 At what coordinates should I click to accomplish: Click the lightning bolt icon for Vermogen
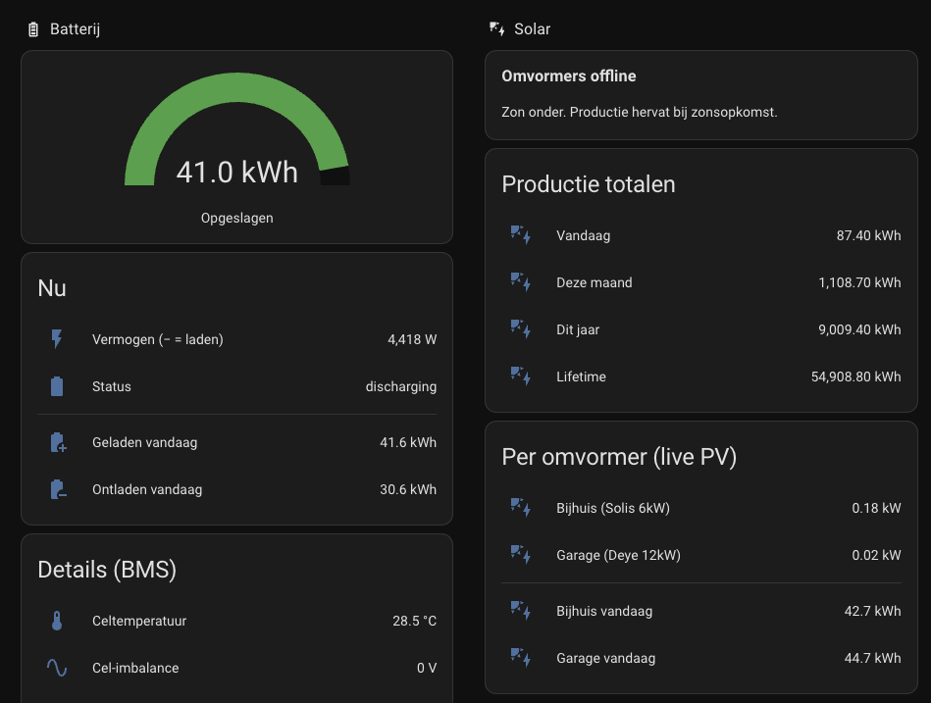click(x=57, y=339)
